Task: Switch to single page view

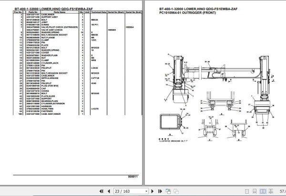Action: (x=247, y=191)
